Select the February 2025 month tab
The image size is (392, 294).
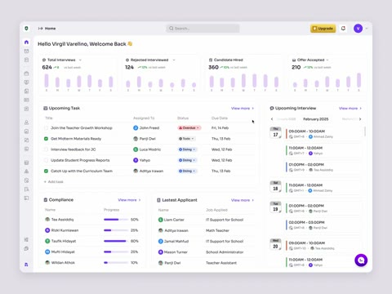tap(316, 119)
